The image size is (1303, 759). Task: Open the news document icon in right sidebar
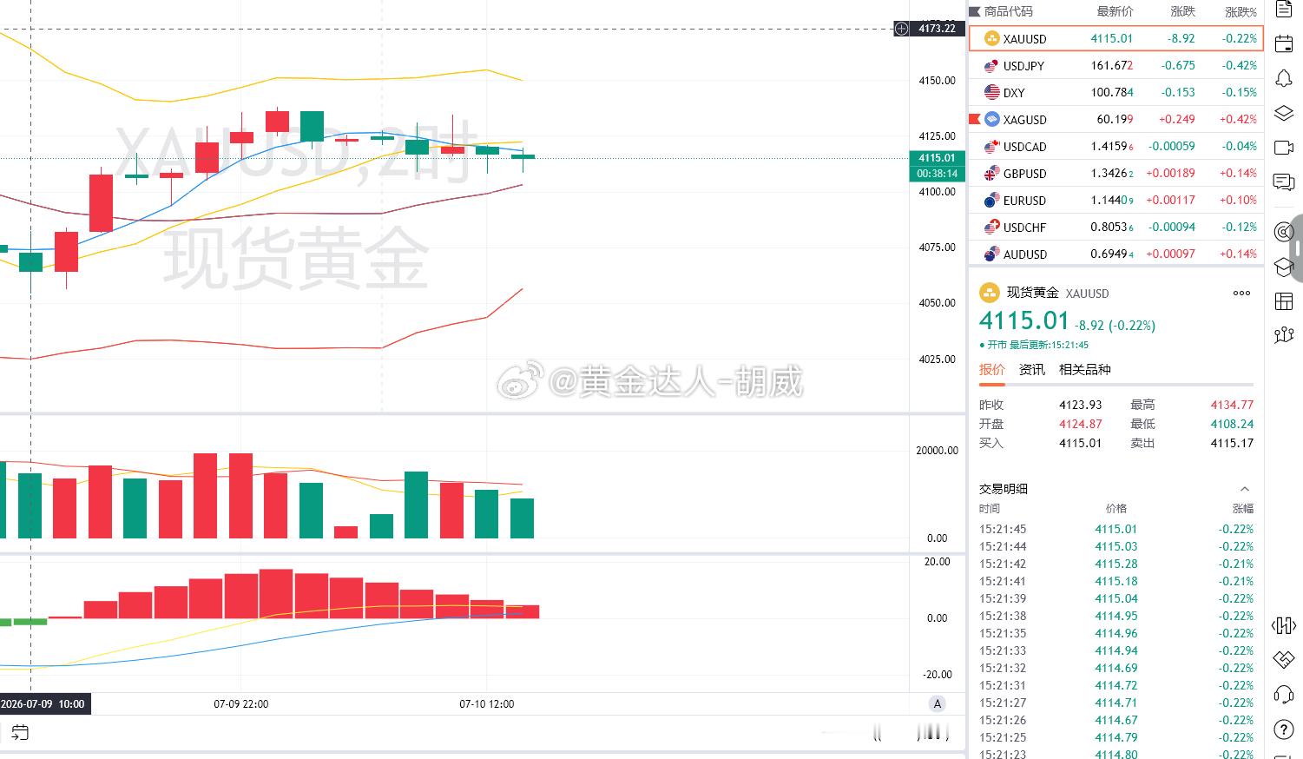tap(1284, 9)
